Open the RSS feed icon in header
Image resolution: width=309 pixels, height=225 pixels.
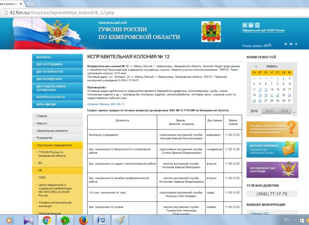pos(244,25)
